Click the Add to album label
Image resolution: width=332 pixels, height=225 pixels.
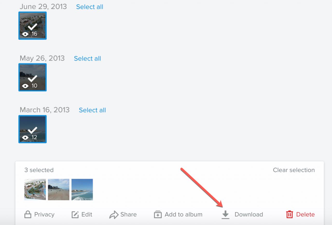point(183,214)
